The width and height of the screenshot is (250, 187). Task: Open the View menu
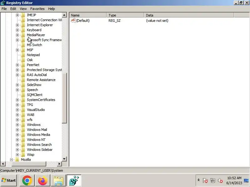click(23, 9)
